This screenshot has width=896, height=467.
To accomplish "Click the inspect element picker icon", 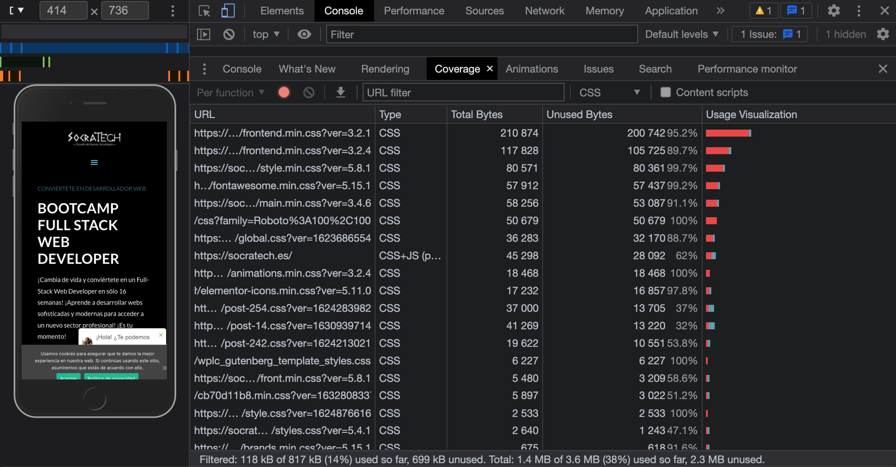I will coord(204,11).
